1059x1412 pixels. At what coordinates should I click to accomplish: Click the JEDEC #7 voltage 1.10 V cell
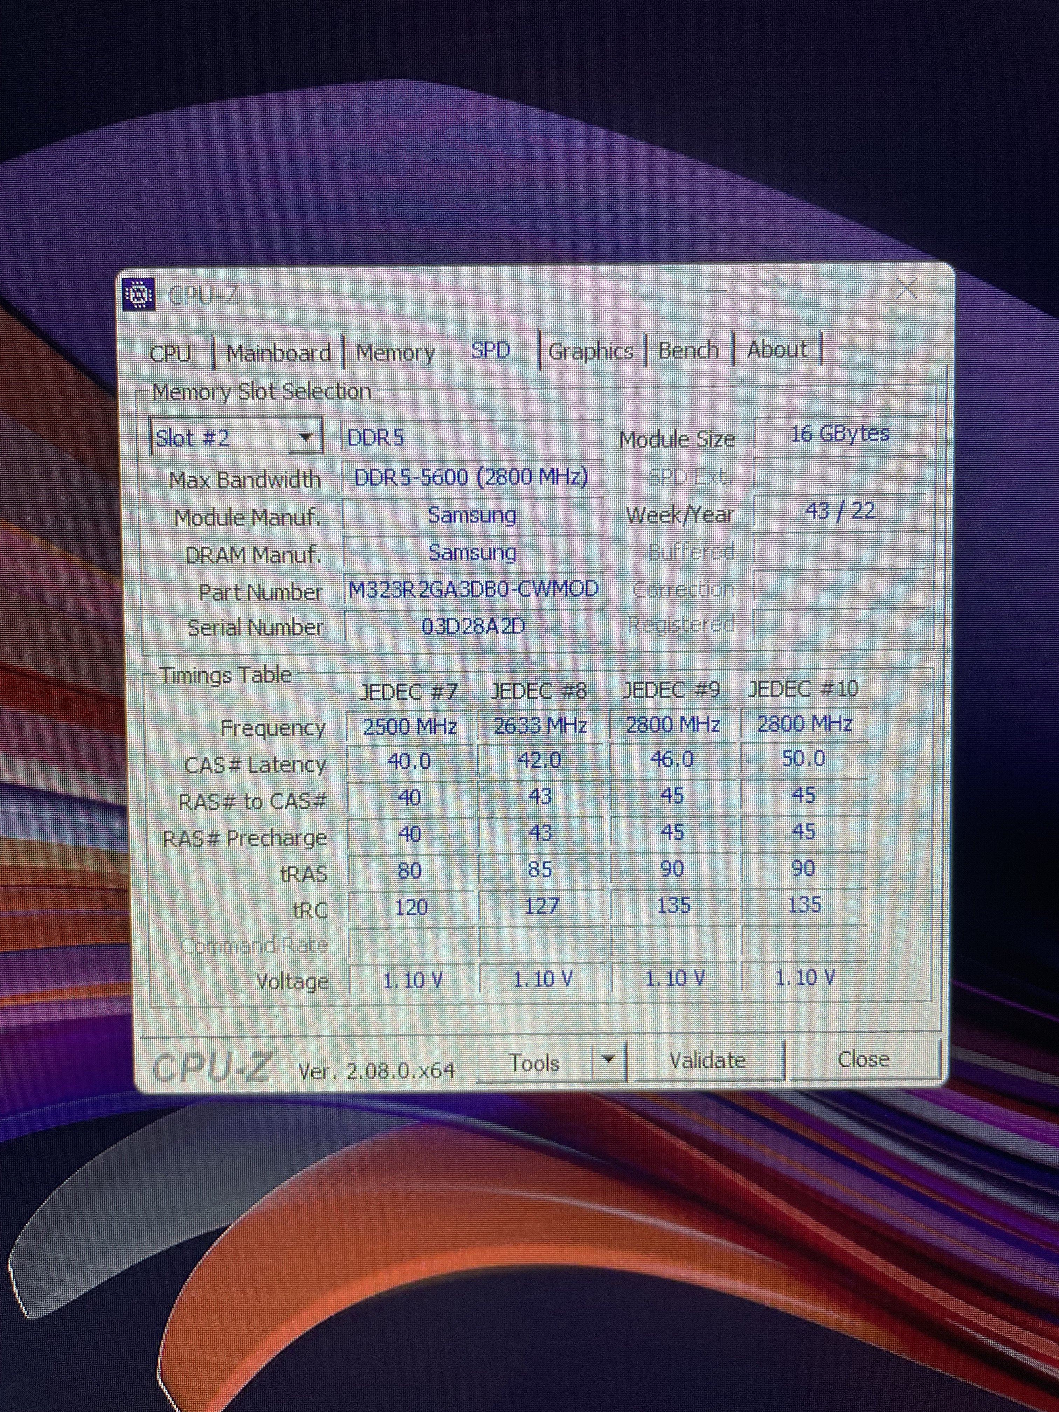click(413, 980)
